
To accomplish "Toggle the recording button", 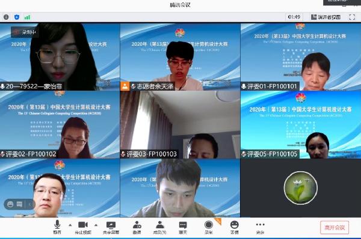I will coord(209,228).
